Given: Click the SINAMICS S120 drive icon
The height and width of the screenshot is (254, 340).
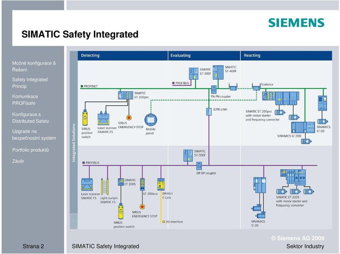Looking at the screenshot, I should tap(260, 185).
